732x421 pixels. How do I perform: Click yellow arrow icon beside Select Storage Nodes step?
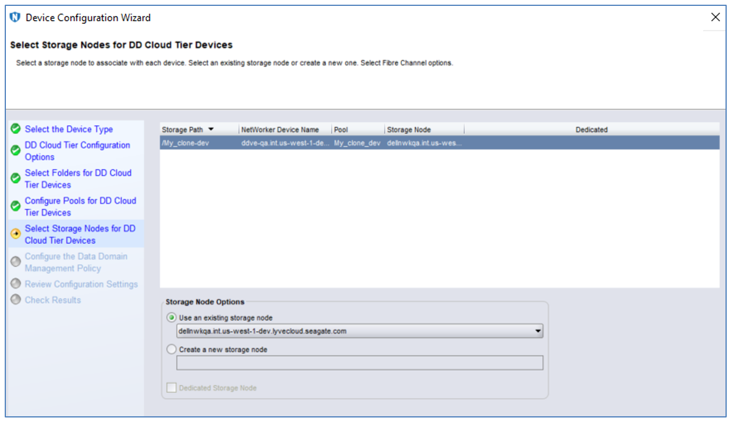coord(16,234)
